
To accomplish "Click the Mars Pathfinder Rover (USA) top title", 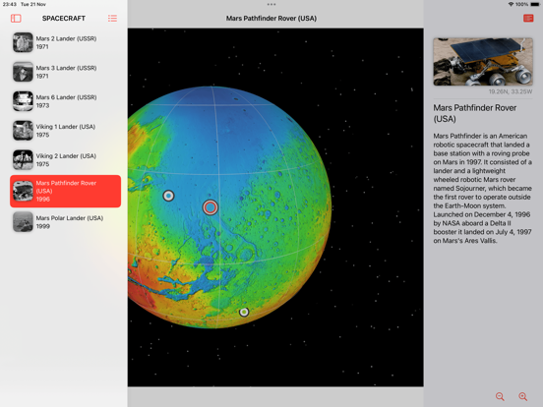I will pyautogui.click(x=271, y=19).
